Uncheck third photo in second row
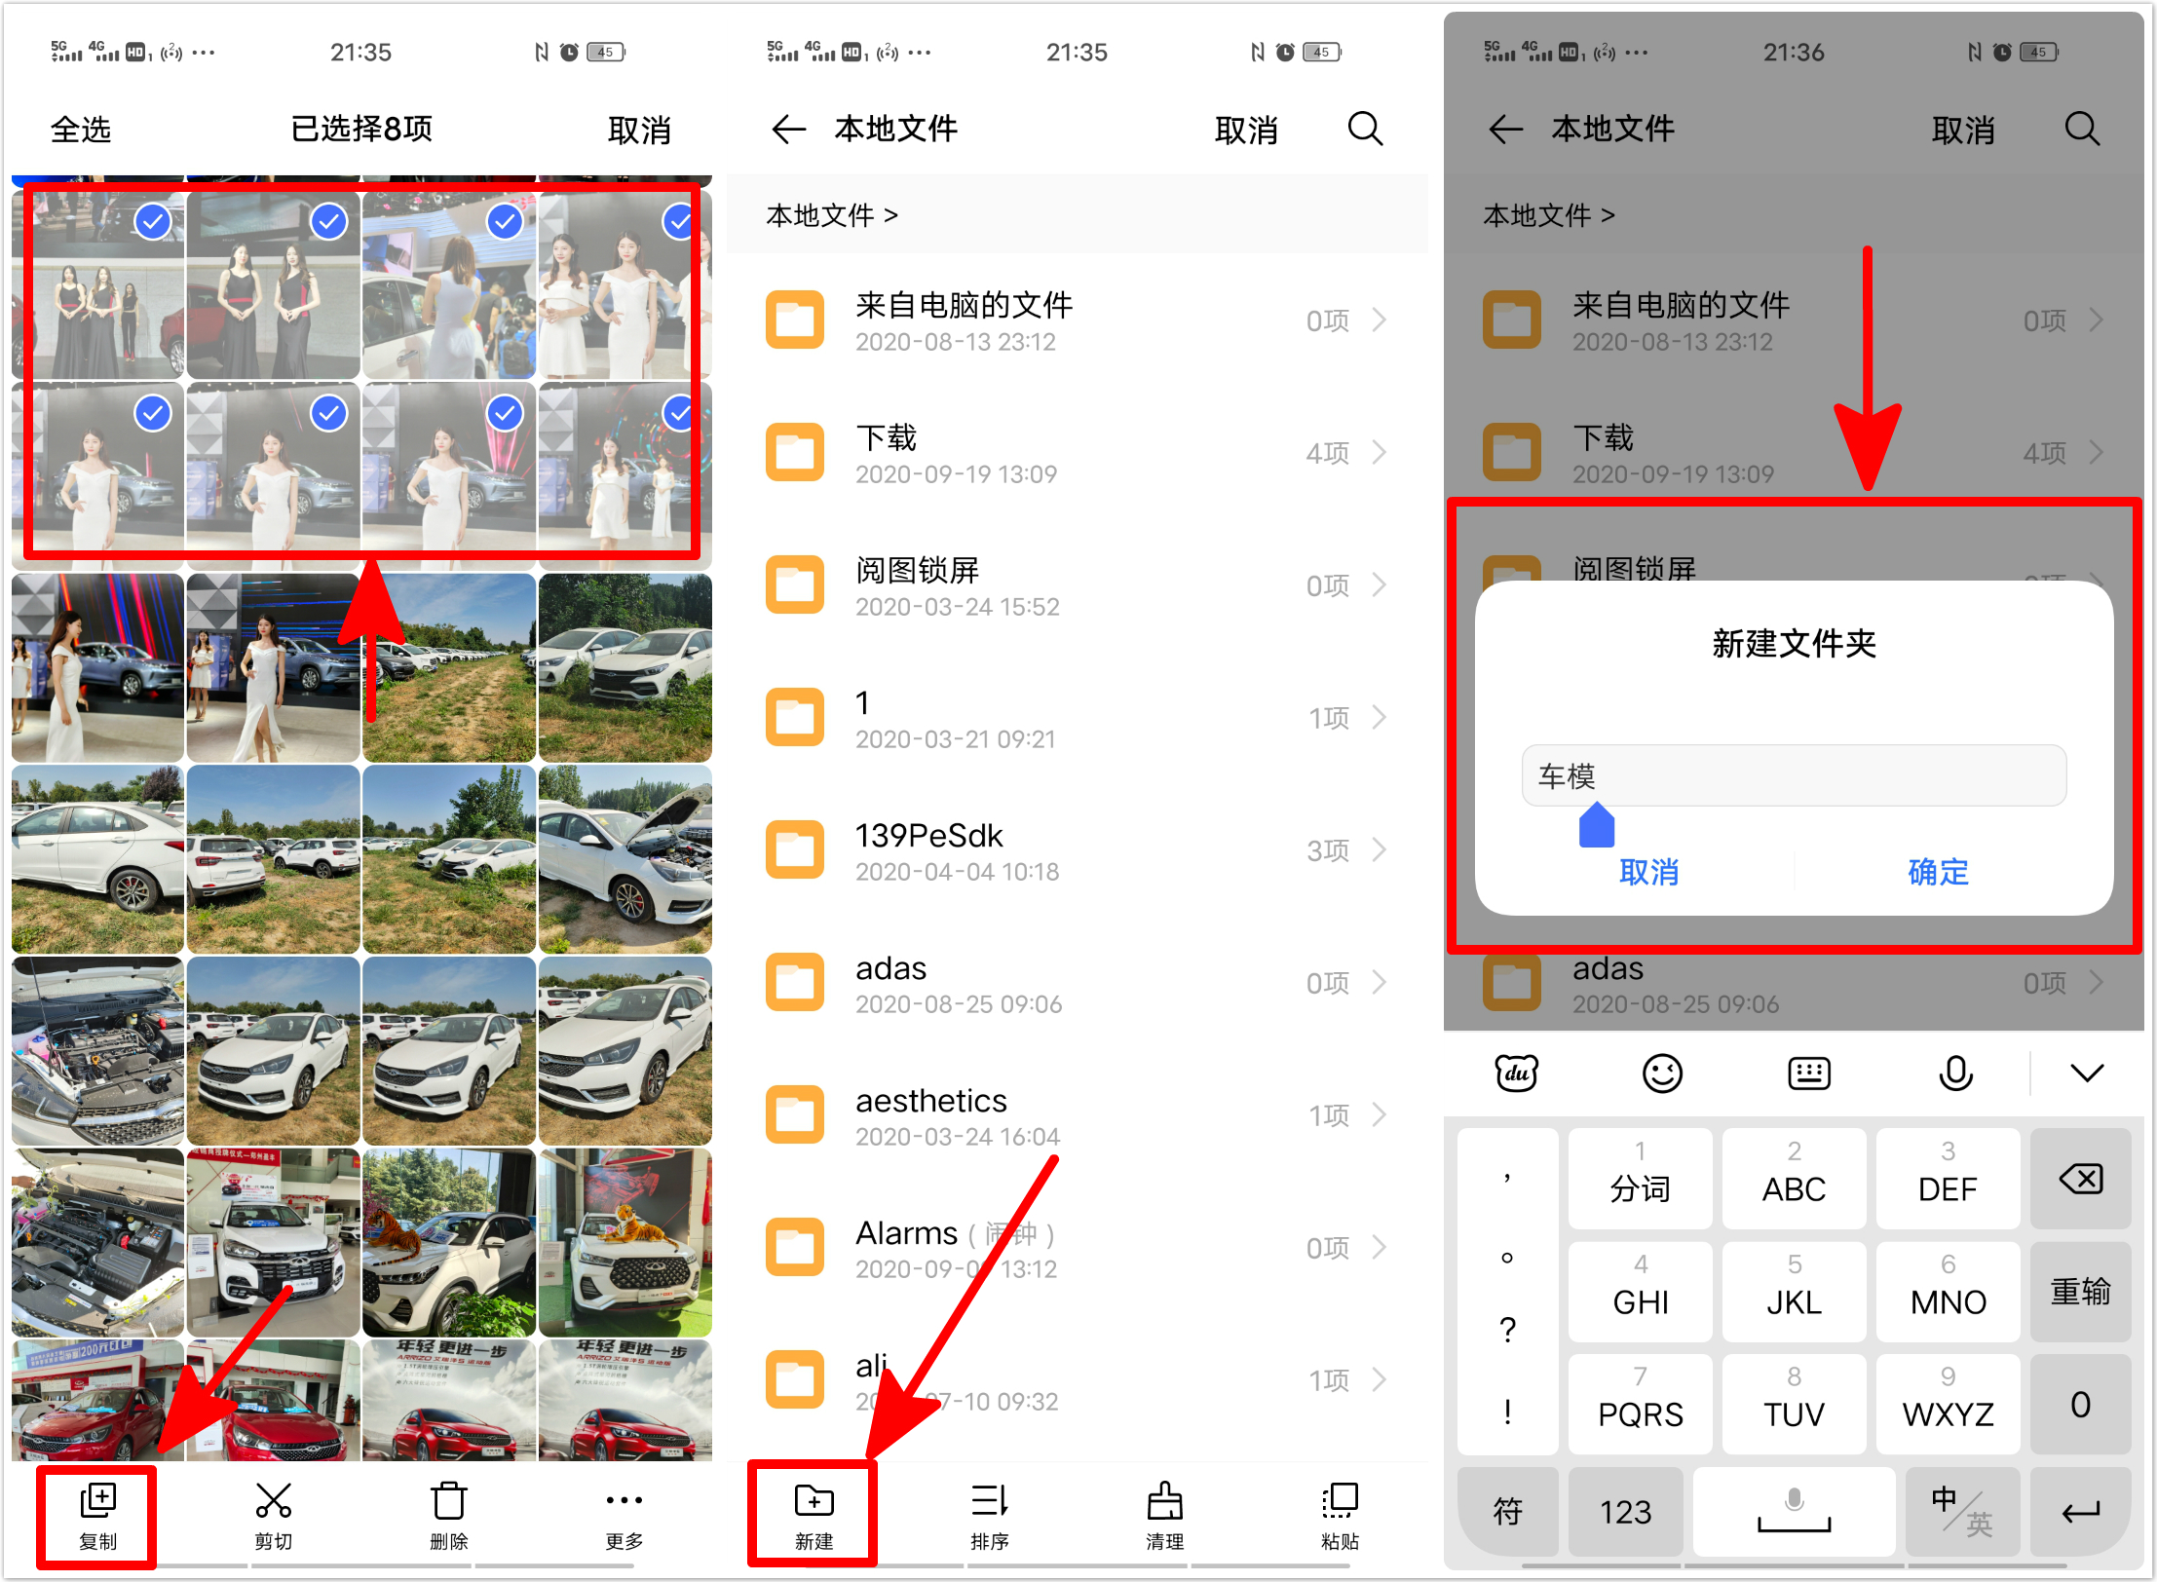The image size is (2157, 1582). pos(505,413)
